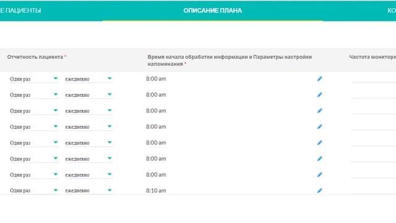Click pencil icon in the seventh row
The height and width of the screenshot is (223, 396).
point(319,175)
